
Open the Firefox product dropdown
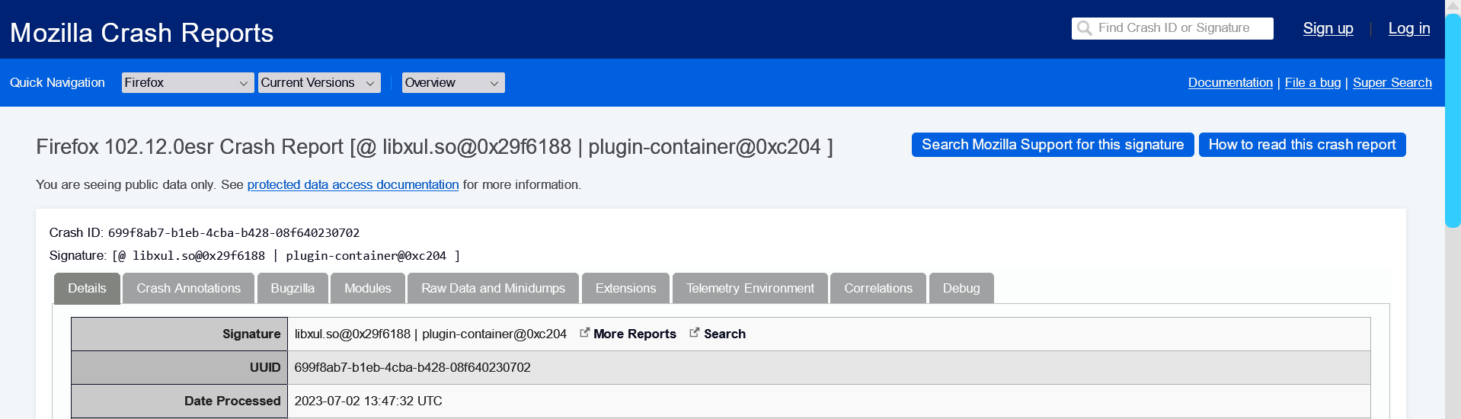pyautogui.click(x=187, y=82)
